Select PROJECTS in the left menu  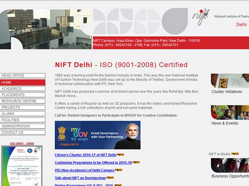(23, 107)
